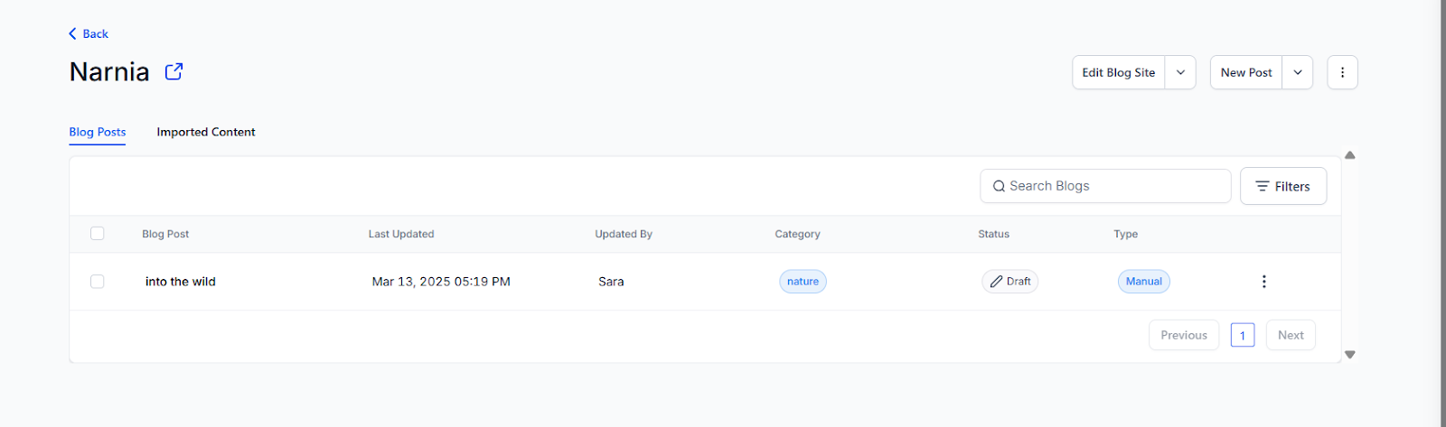Viewport: 1446px width, 427px height.
Task: Go to page 1 in pagination
Action: [x=1242, y=335]
